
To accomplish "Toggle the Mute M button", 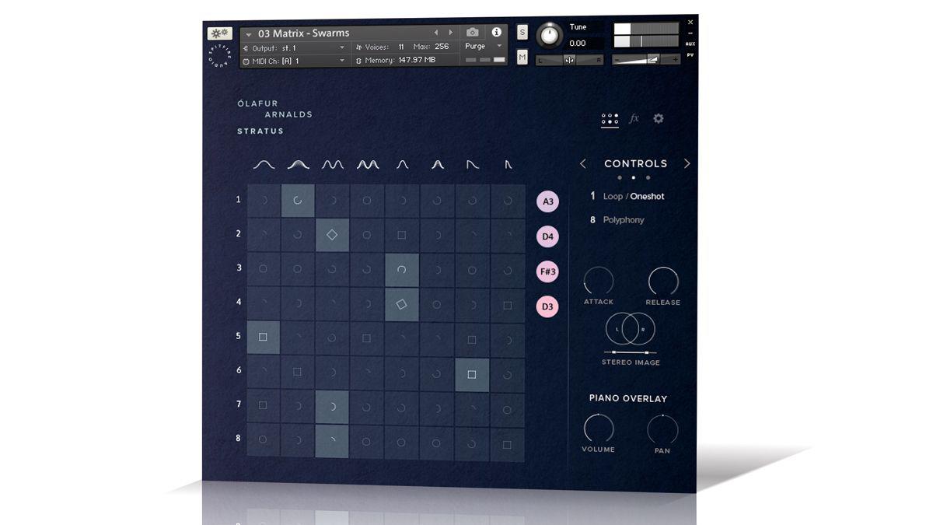I will pyautogui.click(x=522, y=57).
